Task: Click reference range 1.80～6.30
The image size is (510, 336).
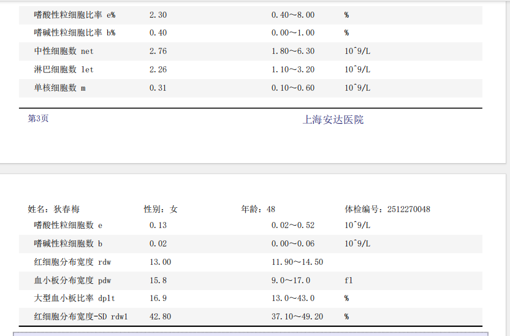Action: tap(293, 52)
